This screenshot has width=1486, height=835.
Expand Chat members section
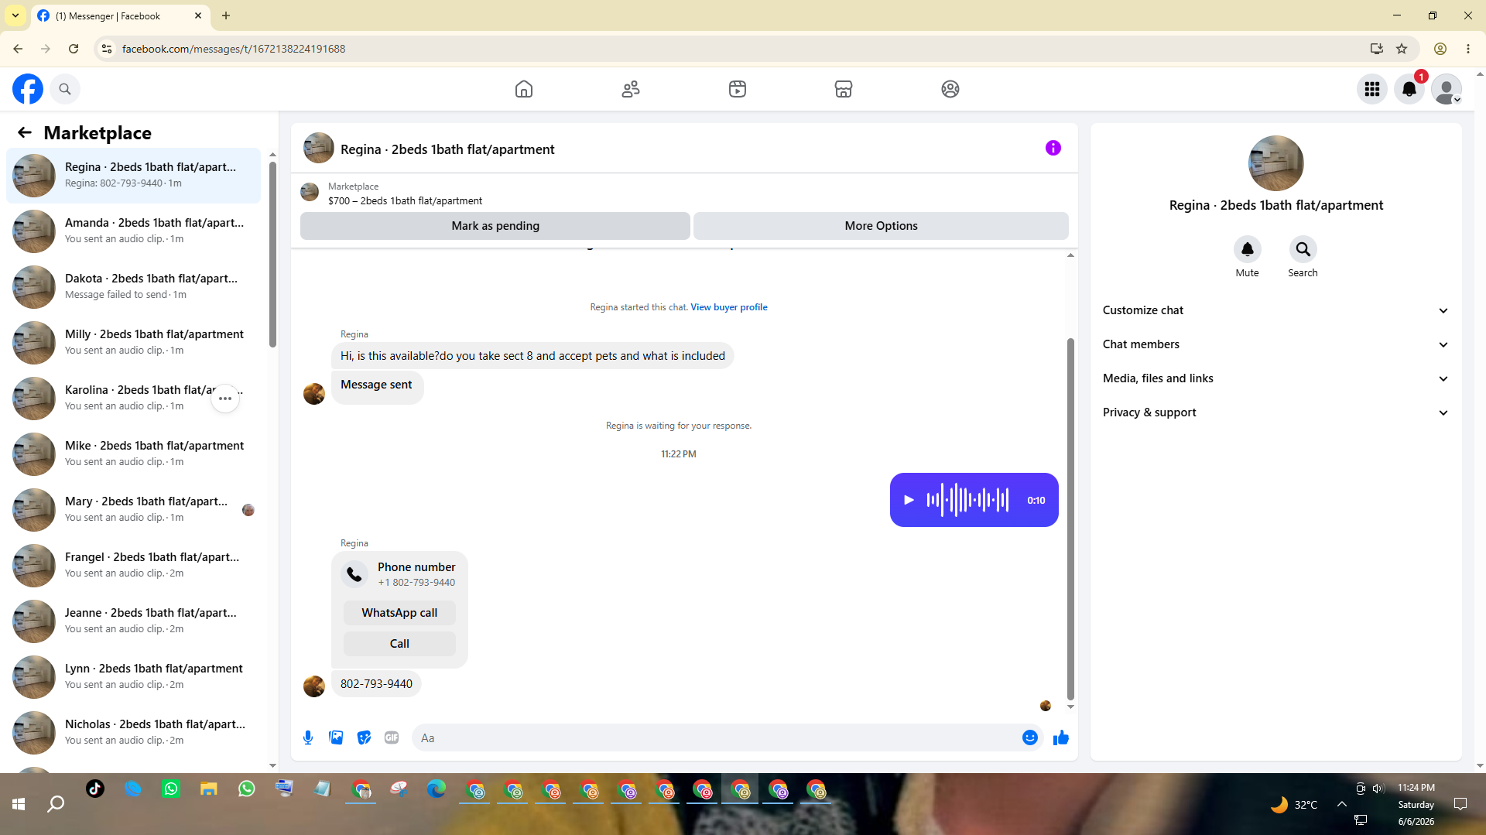pyautogui.click(x=1275, y=344)
